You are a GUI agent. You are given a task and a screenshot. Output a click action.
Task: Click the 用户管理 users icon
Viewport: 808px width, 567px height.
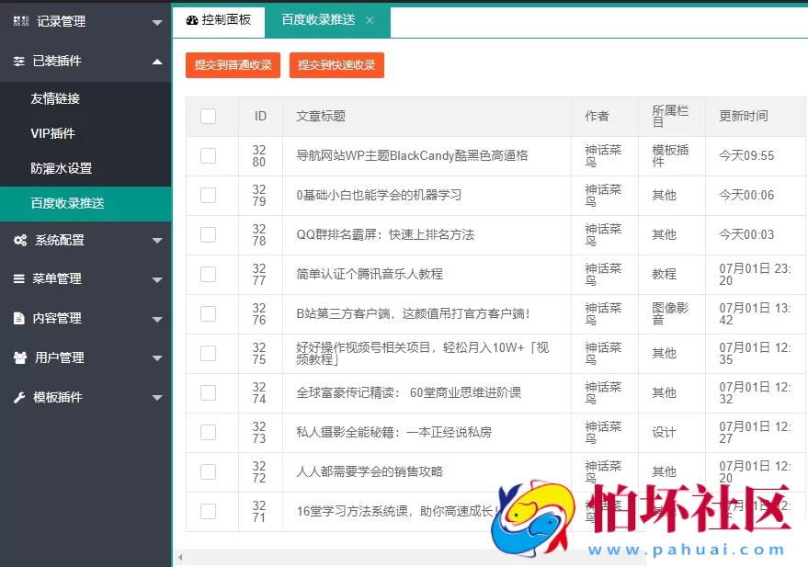pyautogui.click(x=20, y=357)
